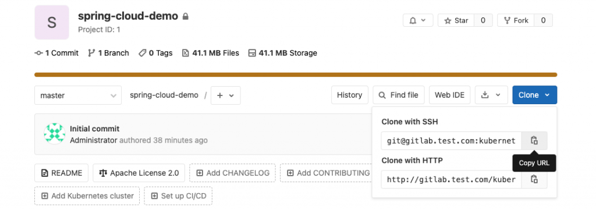
Task: Click the Find file button
Action: [x=398, y=95]
